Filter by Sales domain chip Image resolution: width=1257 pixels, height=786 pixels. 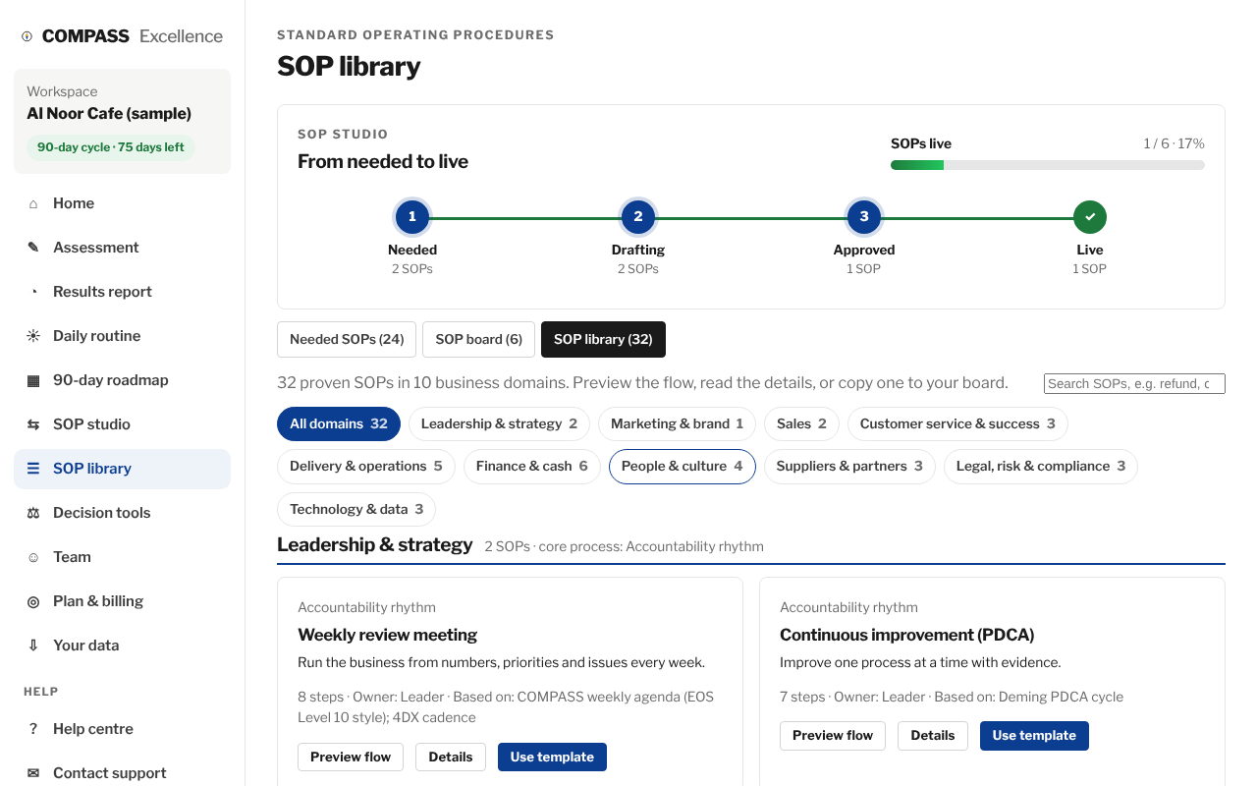[x=801, y=424]
